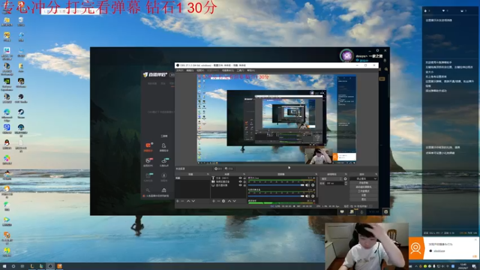This screenshot has height=270, width=480.
Task: Pop out the Scene Transitions dock panel
Action: click(346, 174)
